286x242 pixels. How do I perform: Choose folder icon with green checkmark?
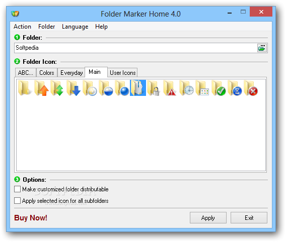pos(219,88)
